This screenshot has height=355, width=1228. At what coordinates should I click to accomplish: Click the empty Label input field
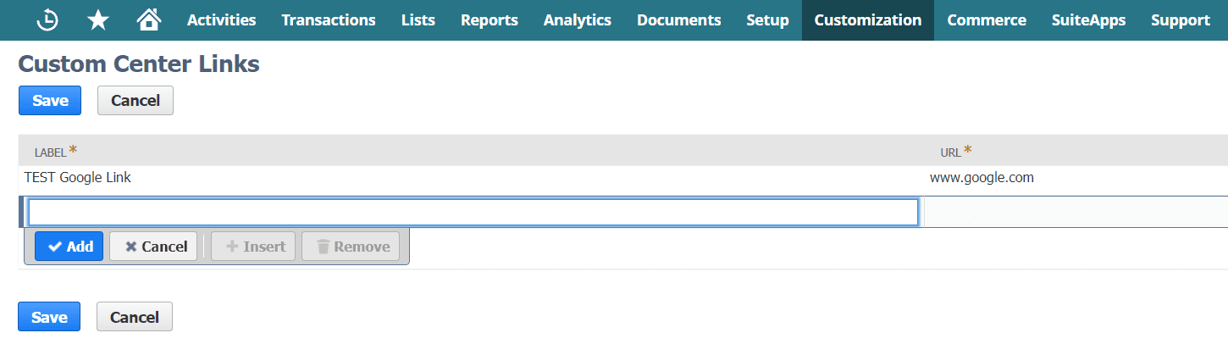[x=473, y=212]
